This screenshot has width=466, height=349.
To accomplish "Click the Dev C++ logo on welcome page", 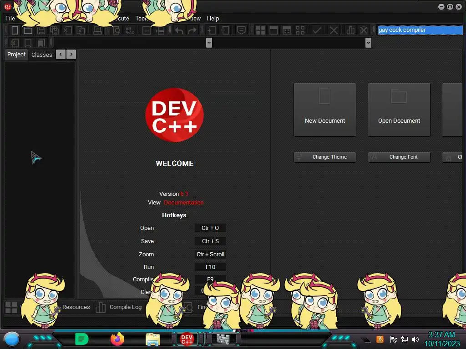I will [x=174, y=115].
